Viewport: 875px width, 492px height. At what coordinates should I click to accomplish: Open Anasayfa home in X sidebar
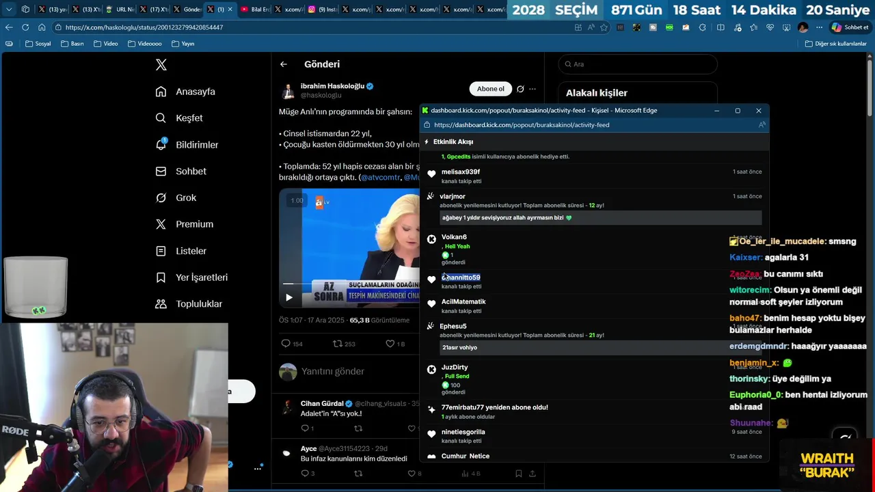(x=185, y=92)
